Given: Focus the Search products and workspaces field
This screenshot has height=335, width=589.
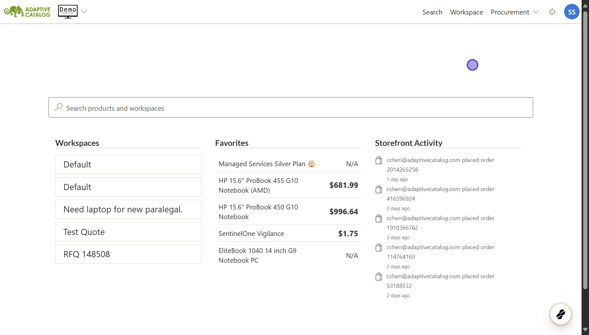Looking at the screenshot, I should point(291,107).
